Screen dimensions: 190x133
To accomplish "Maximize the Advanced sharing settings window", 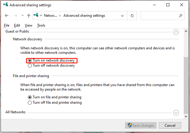I will (x=168, y=5).
